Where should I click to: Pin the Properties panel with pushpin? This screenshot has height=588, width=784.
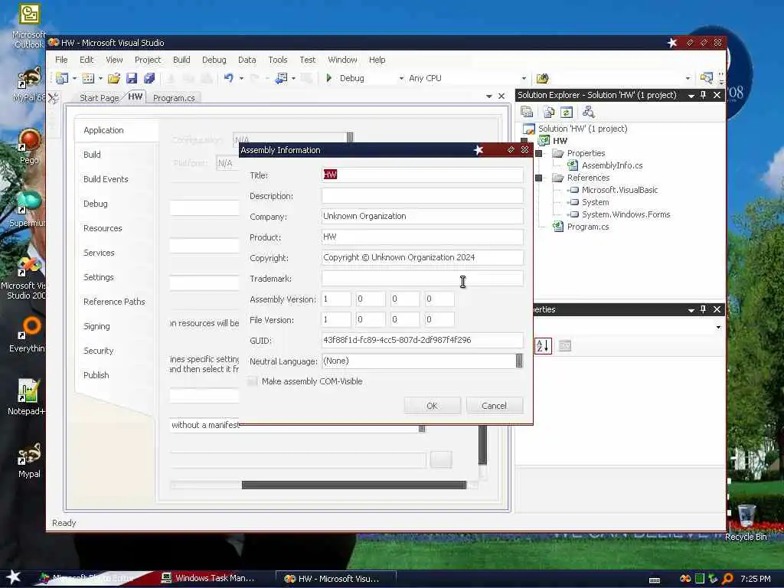704,309
